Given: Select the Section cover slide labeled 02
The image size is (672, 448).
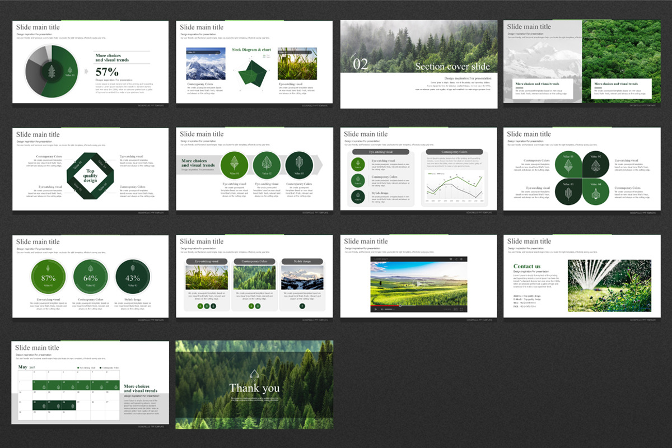Looking at the screenshot, I should click(417, 64).
